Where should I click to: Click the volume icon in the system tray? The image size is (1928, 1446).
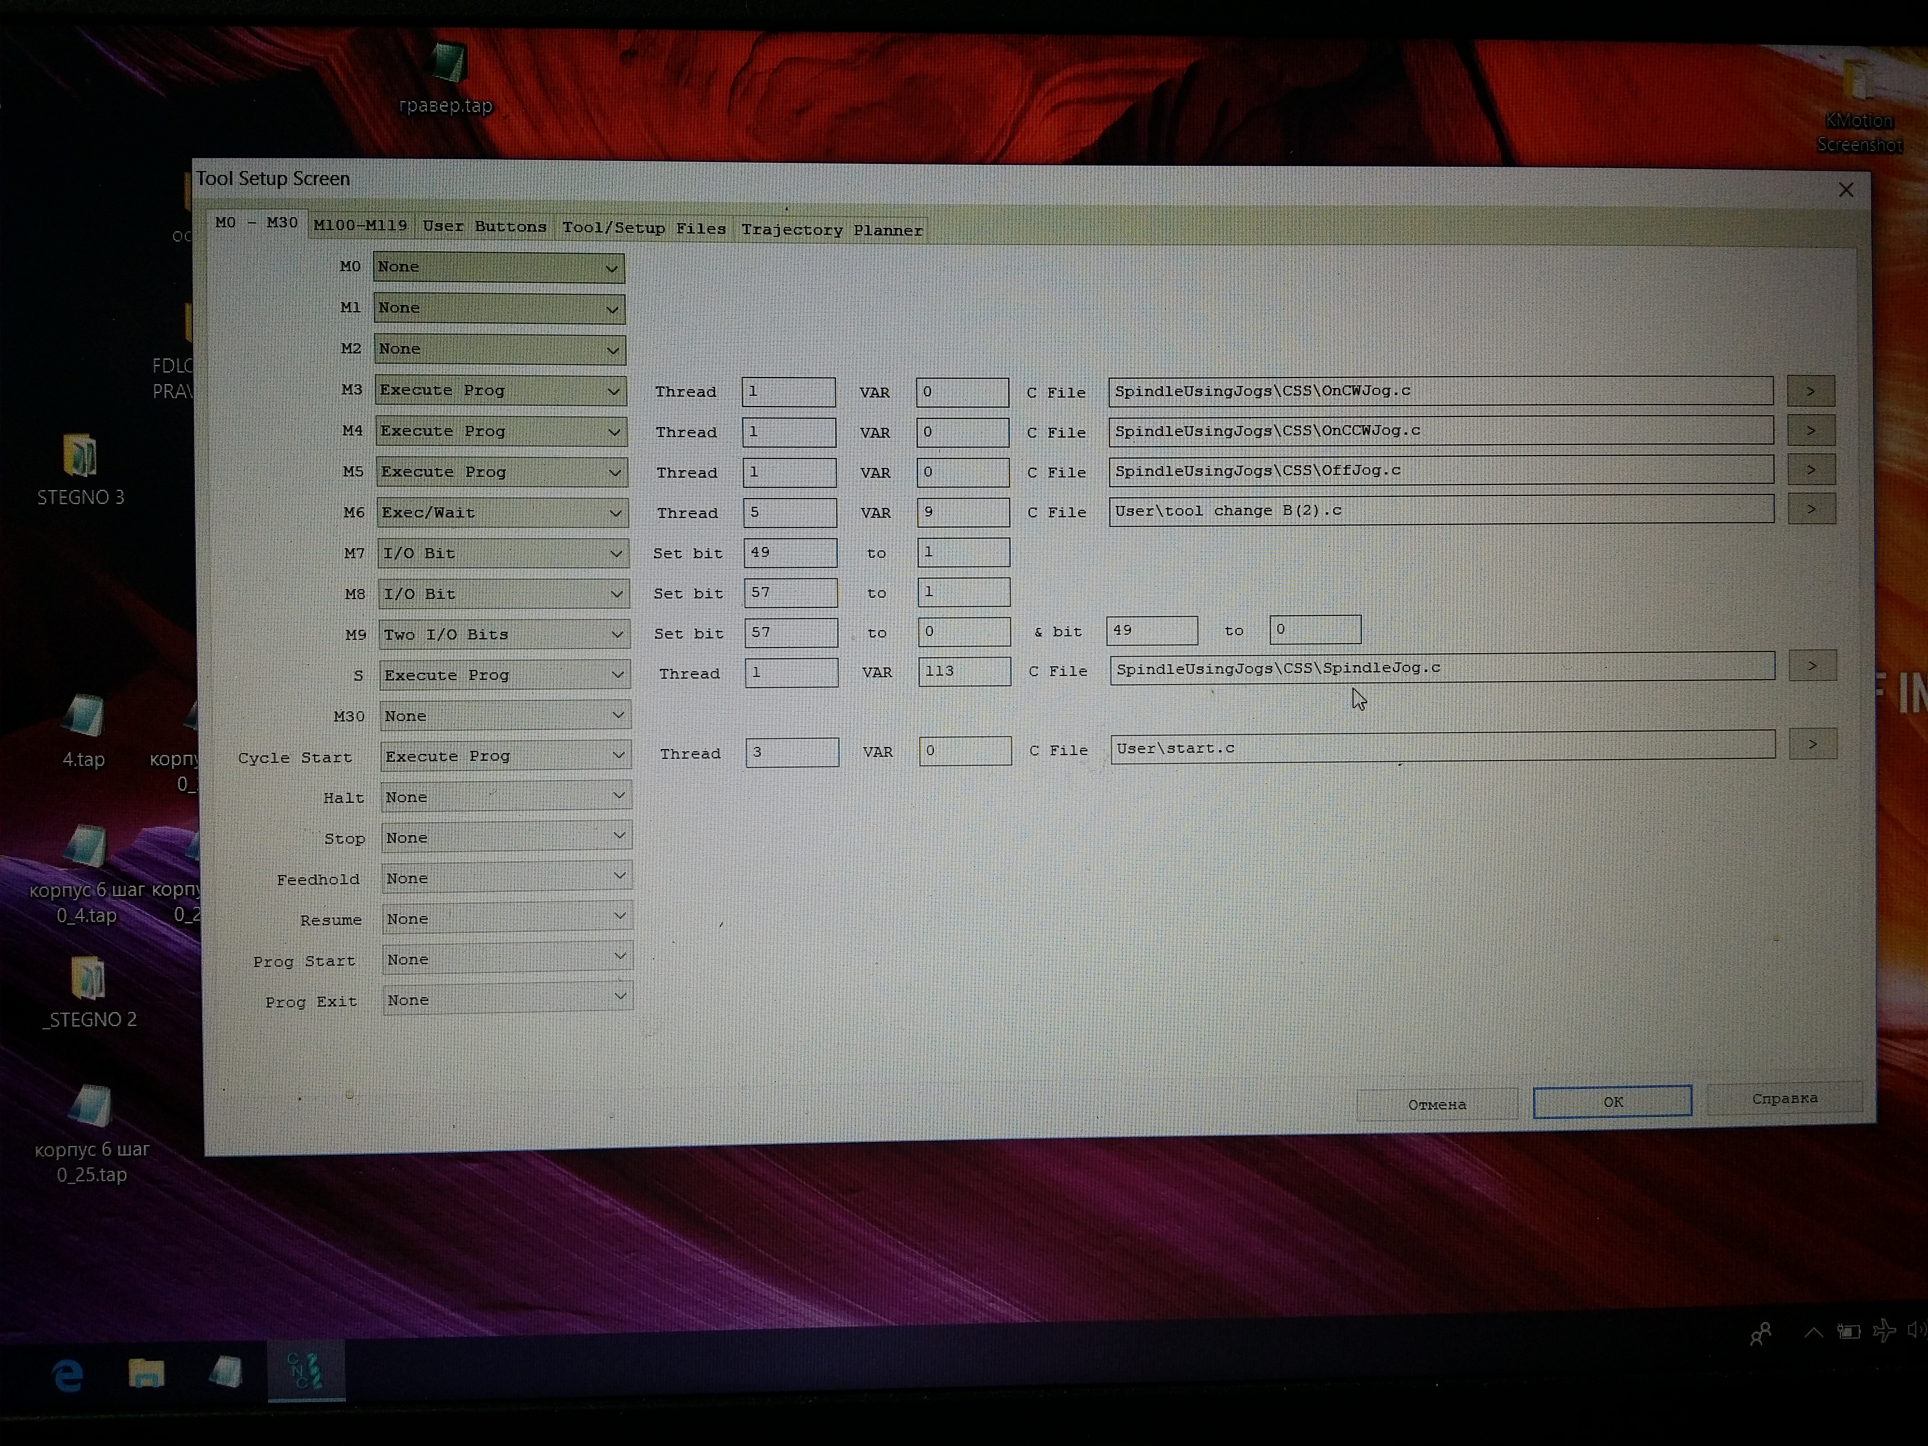pyautogui.click(x=1916, y=1330)
